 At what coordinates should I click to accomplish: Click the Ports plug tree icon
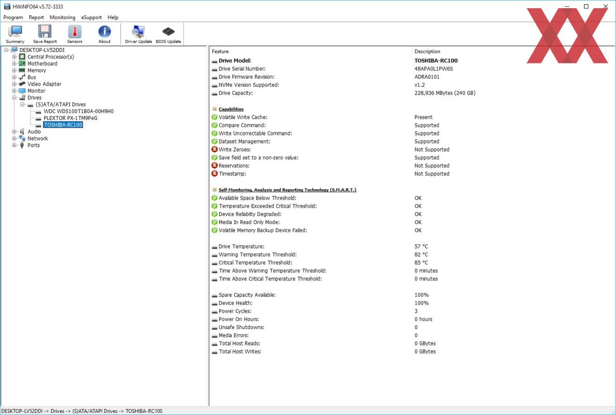click(22, 145)
